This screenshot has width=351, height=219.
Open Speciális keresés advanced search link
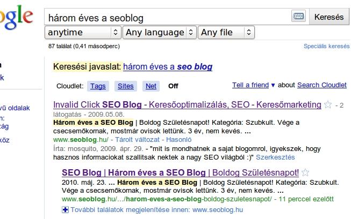[x=326, y=46]
